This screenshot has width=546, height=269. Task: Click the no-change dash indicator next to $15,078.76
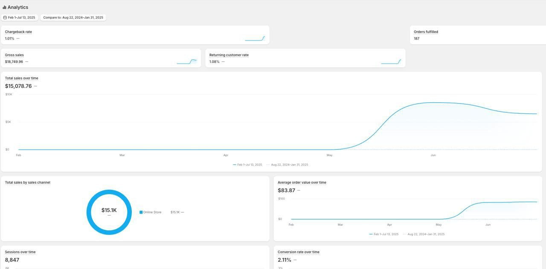click(x=35, y=86)
